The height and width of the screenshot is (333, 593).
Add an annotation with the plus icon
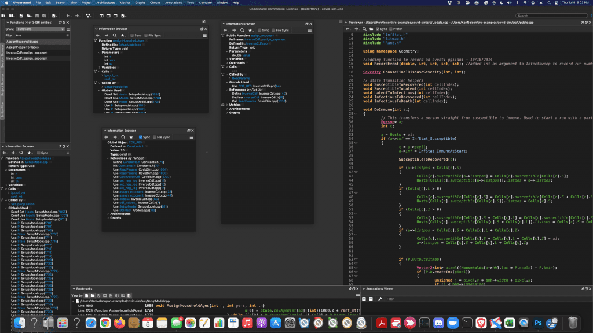click(x=364, y=299)
